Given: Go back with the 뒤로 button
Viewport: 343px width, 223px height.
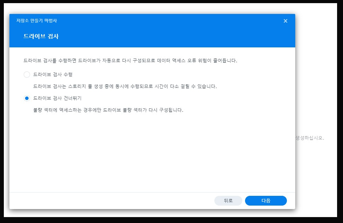Looking at the screenshot, I should coord(228,201).
